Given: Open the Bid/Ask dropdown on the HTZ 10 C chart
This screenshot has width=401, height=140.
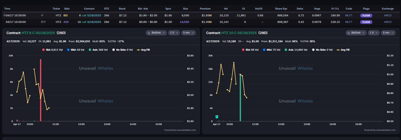Looking at the screenshot, I should click(x=356, y=33).
